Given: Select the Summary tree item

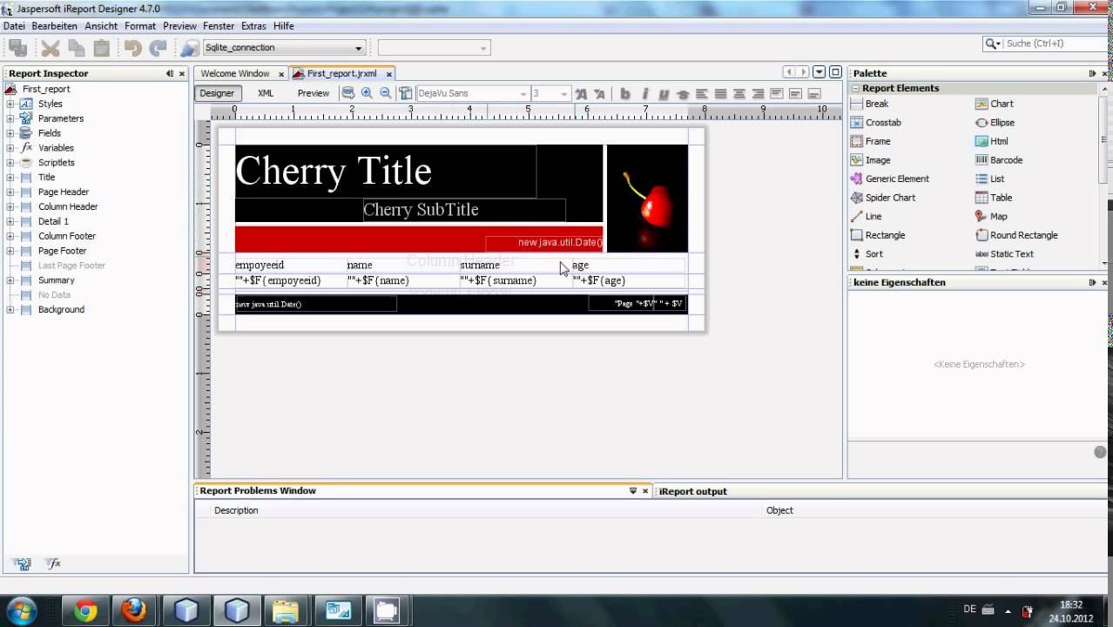Looking at the screenshot, I should pos(56,280).
